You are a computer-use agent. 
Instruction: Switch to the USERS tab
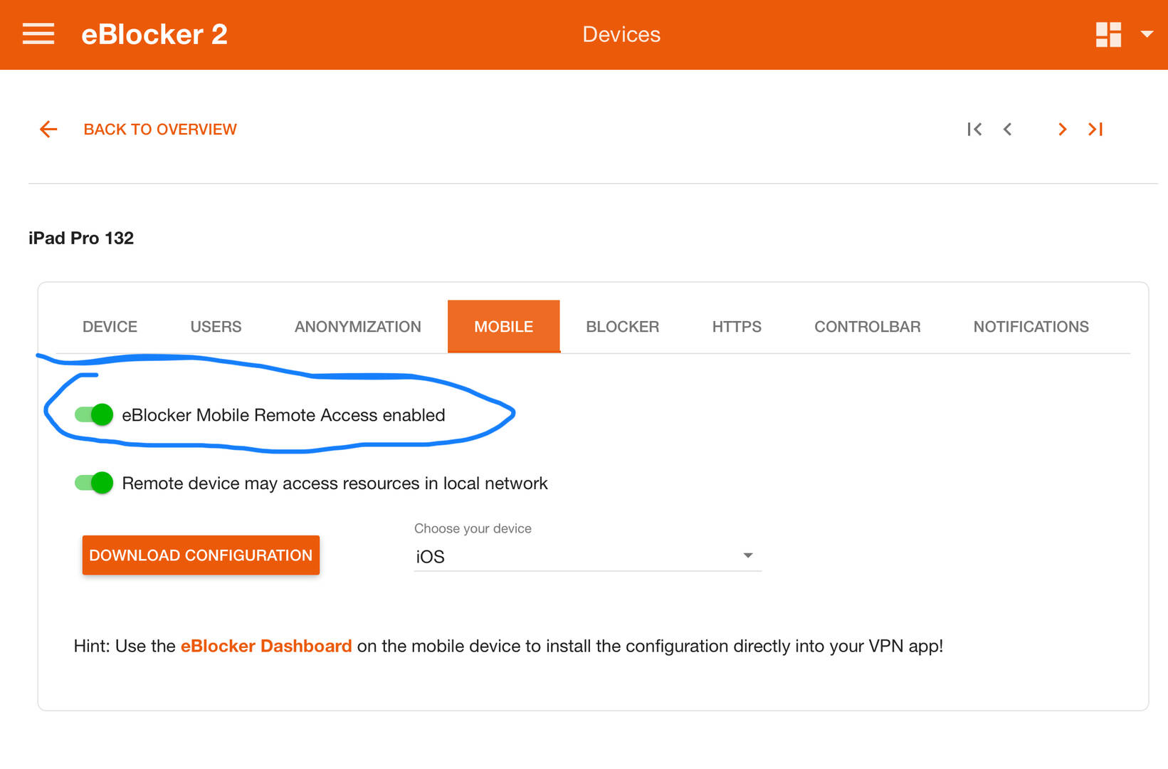point(216,327)
